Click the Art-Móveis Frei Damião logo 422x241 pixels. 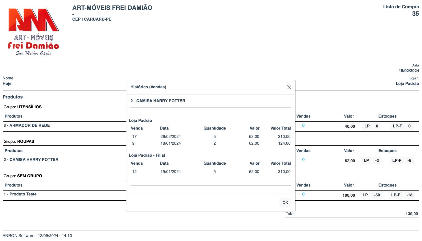coord(34,32)
